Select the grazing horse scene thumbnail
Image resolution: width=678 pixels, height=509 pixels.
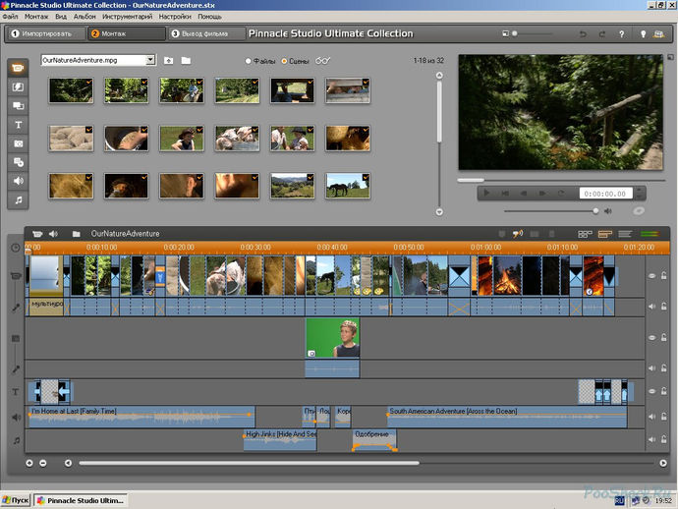coord(347,186)
